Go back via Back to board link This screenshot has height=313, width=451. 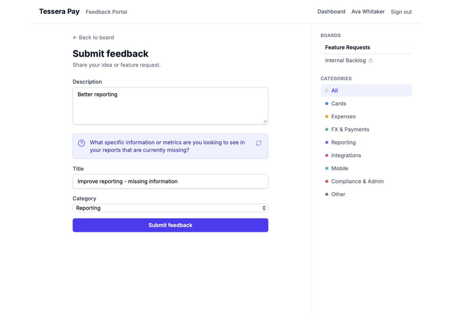(93, 38)
